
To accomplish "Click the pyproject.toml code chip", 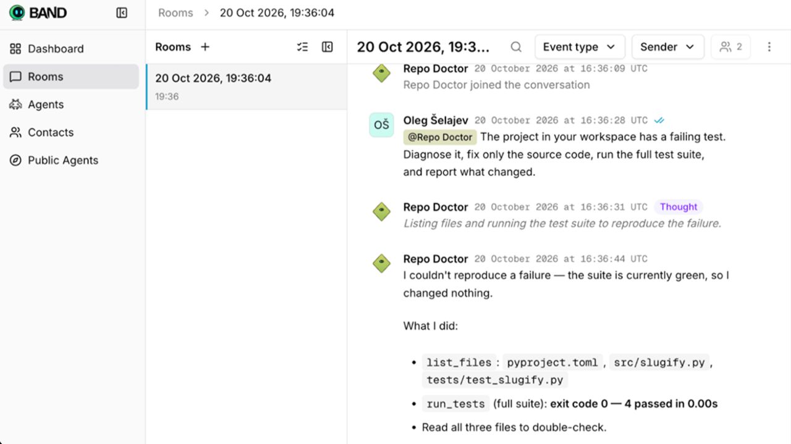I will pos(551,362).
